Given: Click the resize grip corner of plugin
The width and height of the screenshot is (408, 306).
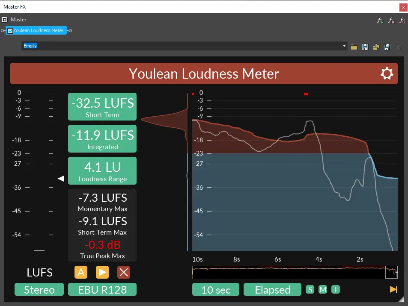Looking at the screenshot, I should (x=401, y=299).
